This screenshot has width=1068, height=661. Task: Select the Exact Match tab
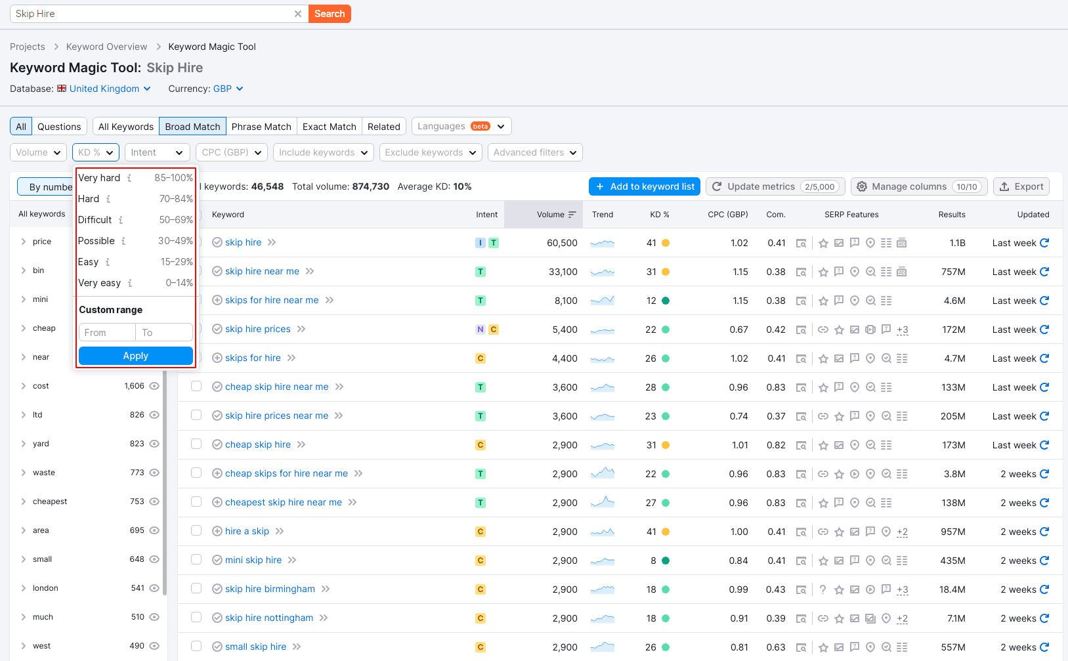(330, 127)
